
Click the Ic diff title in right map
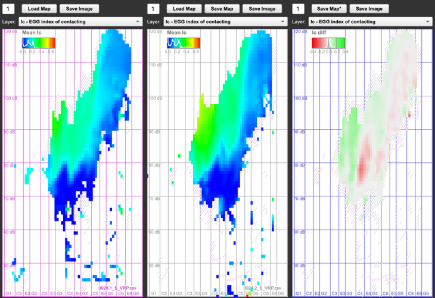pos(319,33)
